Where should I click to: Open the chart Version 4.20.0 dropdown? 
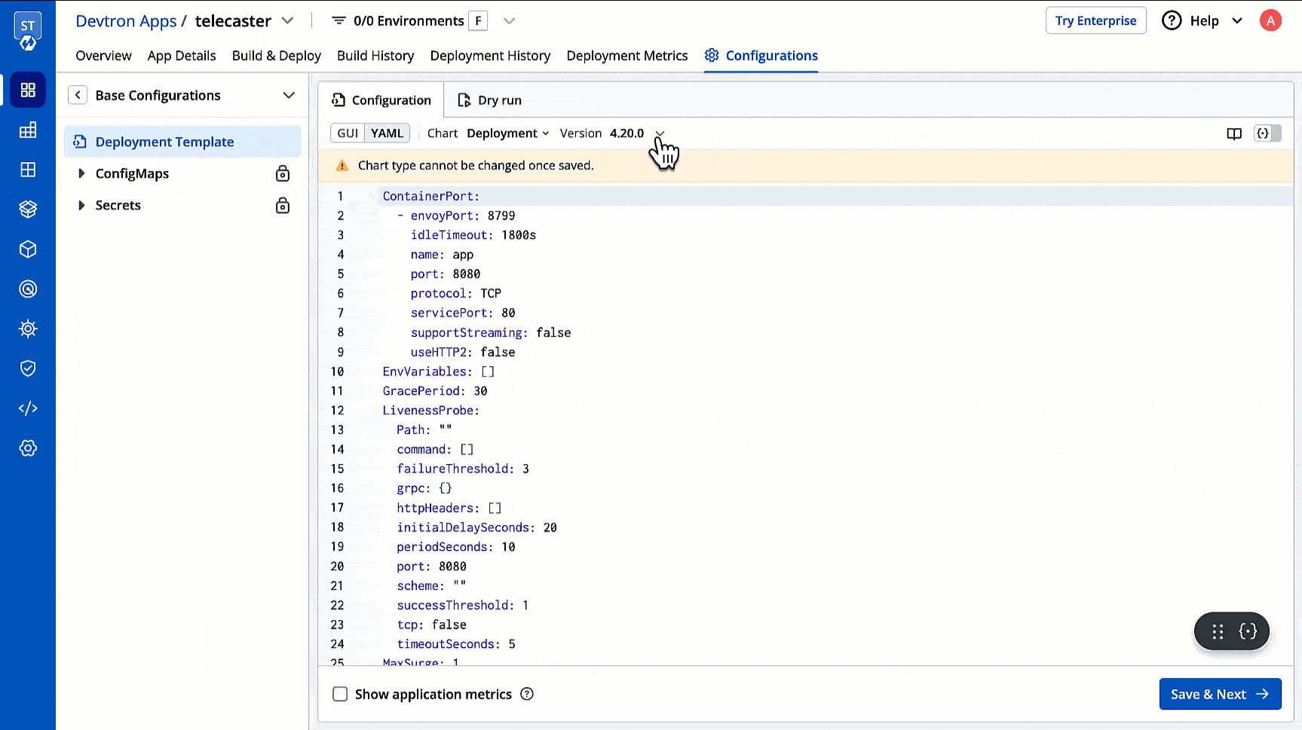coord(660,133)
